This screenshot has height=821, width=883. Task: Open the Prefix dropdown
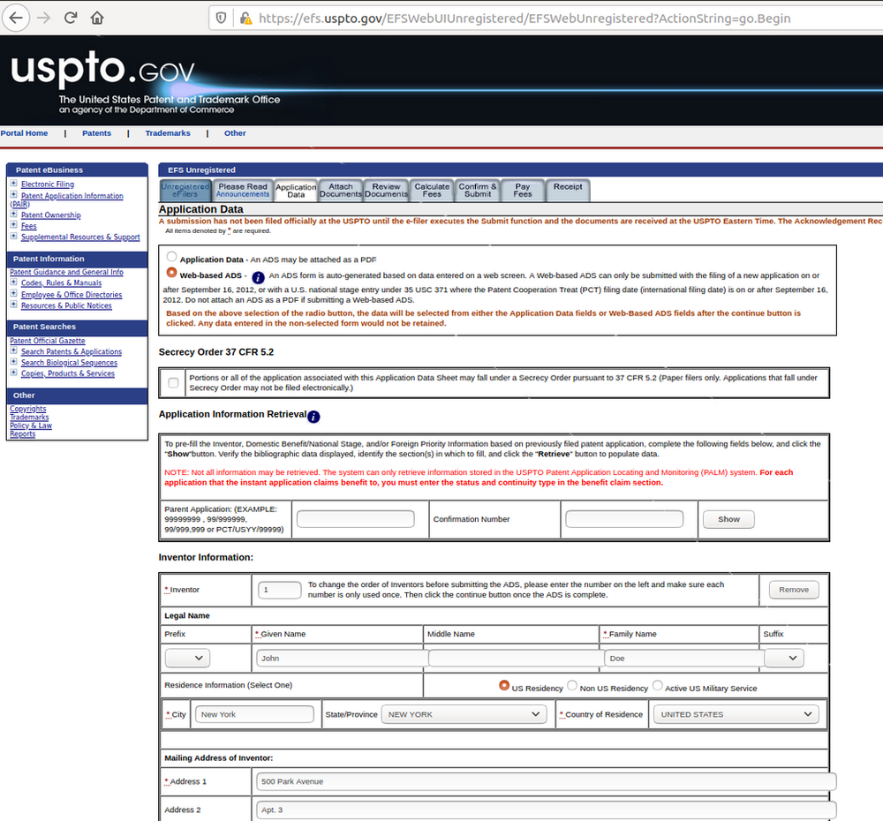tap(187, 658)
